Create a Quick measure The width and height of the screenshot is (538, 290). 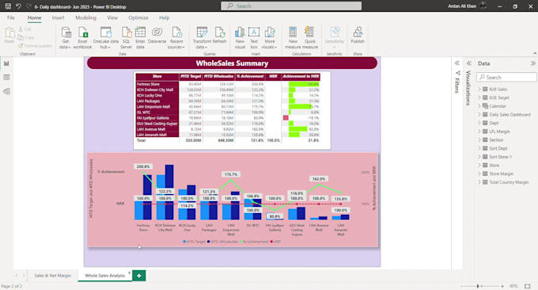pyautogui.click(x=310, y=38)
